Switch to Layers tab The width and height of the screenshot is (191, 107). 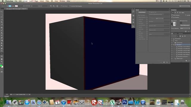click(x=175, y=34)
